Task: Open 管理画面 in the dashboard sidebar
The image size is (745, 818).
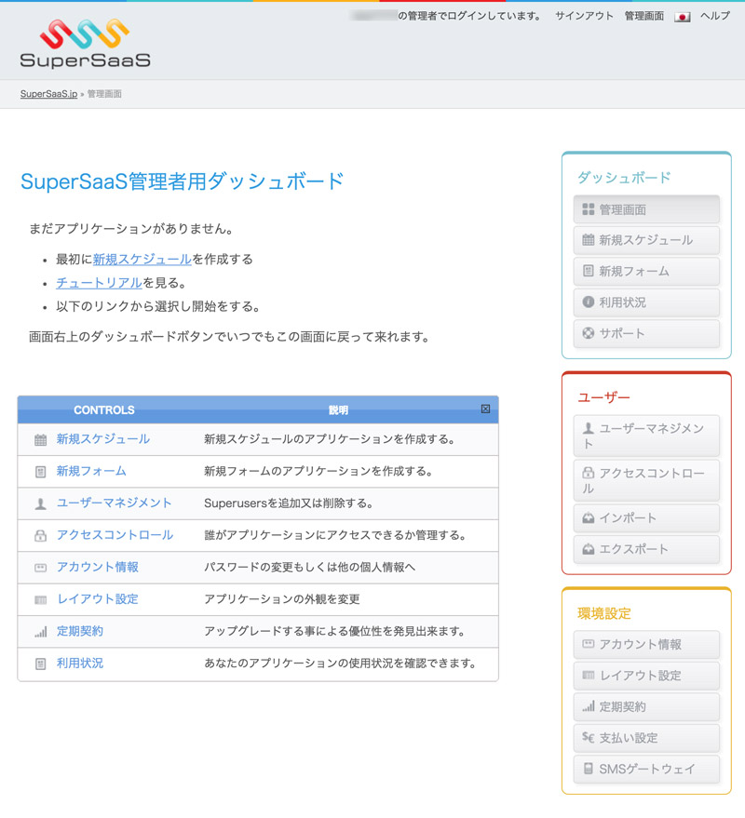Action: [x=646, y=209]
